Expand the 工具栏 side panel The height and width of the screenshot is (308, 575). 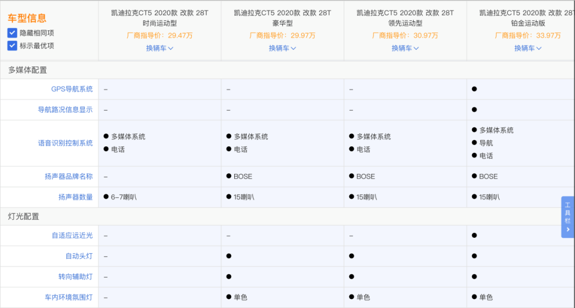point(568,217)
